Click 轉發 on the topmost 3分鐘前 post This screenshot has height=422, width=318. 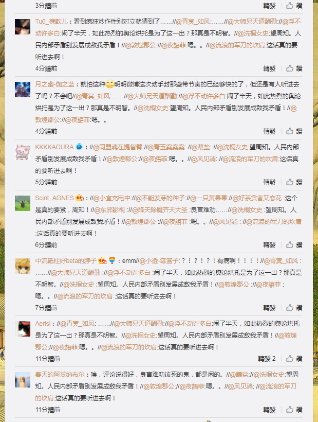(269, 6)
